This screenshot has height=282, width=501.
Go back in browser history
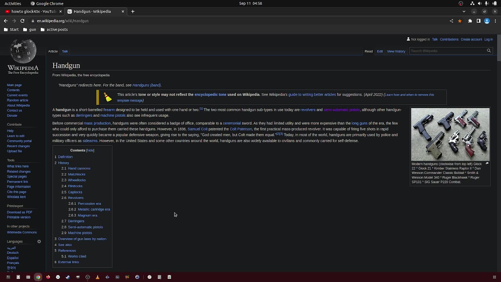(x=5, y=21)
